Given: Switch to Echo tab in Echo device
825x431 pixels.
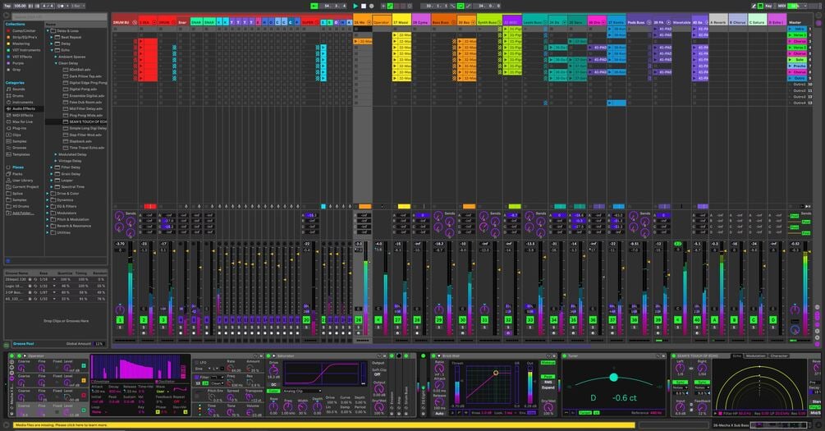Looking at the screenshot, I should 737,356.
